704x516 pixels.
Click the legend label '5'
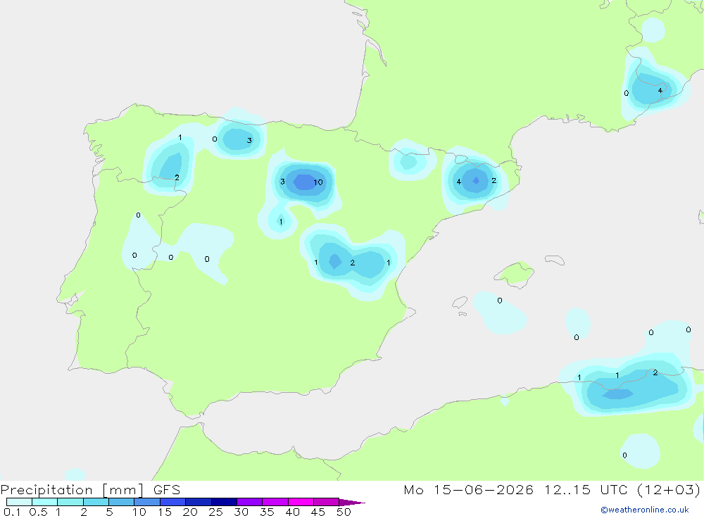tap(109, 512)
